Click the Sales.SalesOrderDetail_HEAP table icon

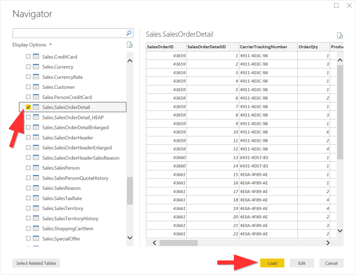click(36, 117)
